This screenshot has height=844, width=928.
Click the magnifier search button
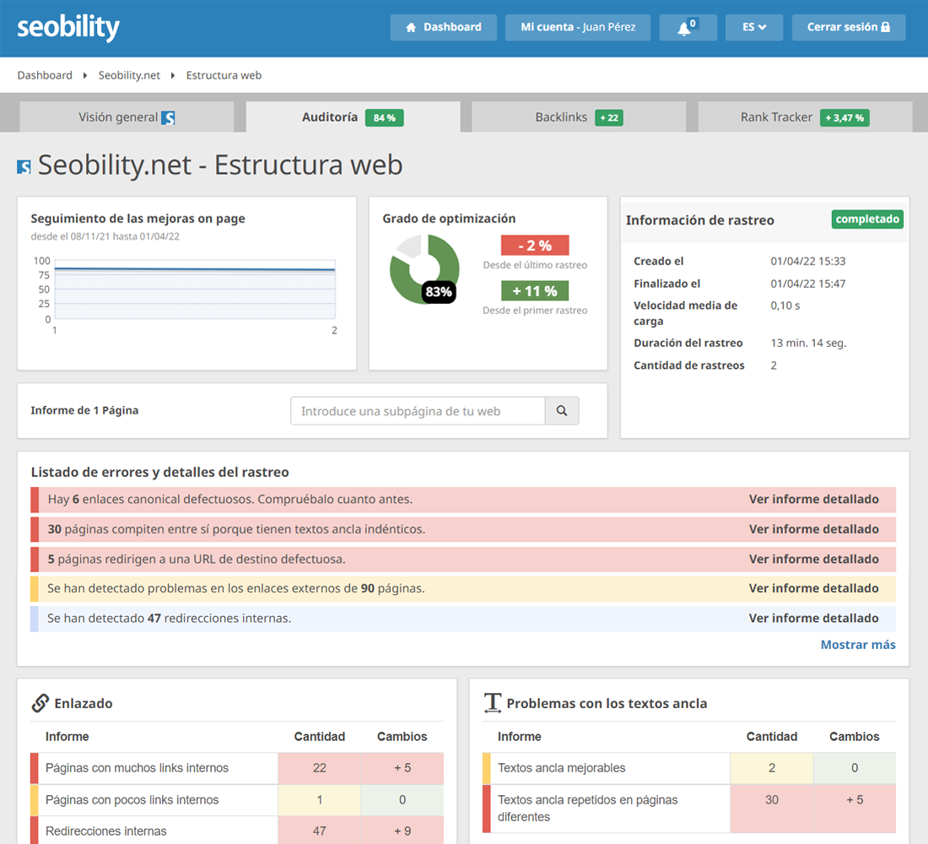(x=562, y=410)
